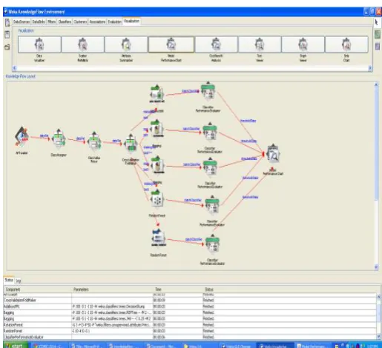Click the status table's down scroll arrow
This screenshot has height=348, width=382.
click(378, 336)
